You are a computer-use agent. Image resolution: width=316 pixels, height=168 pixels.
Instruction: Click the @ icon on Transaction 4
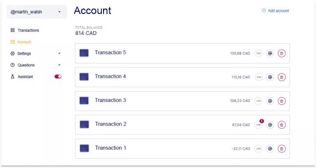point(270,77)
